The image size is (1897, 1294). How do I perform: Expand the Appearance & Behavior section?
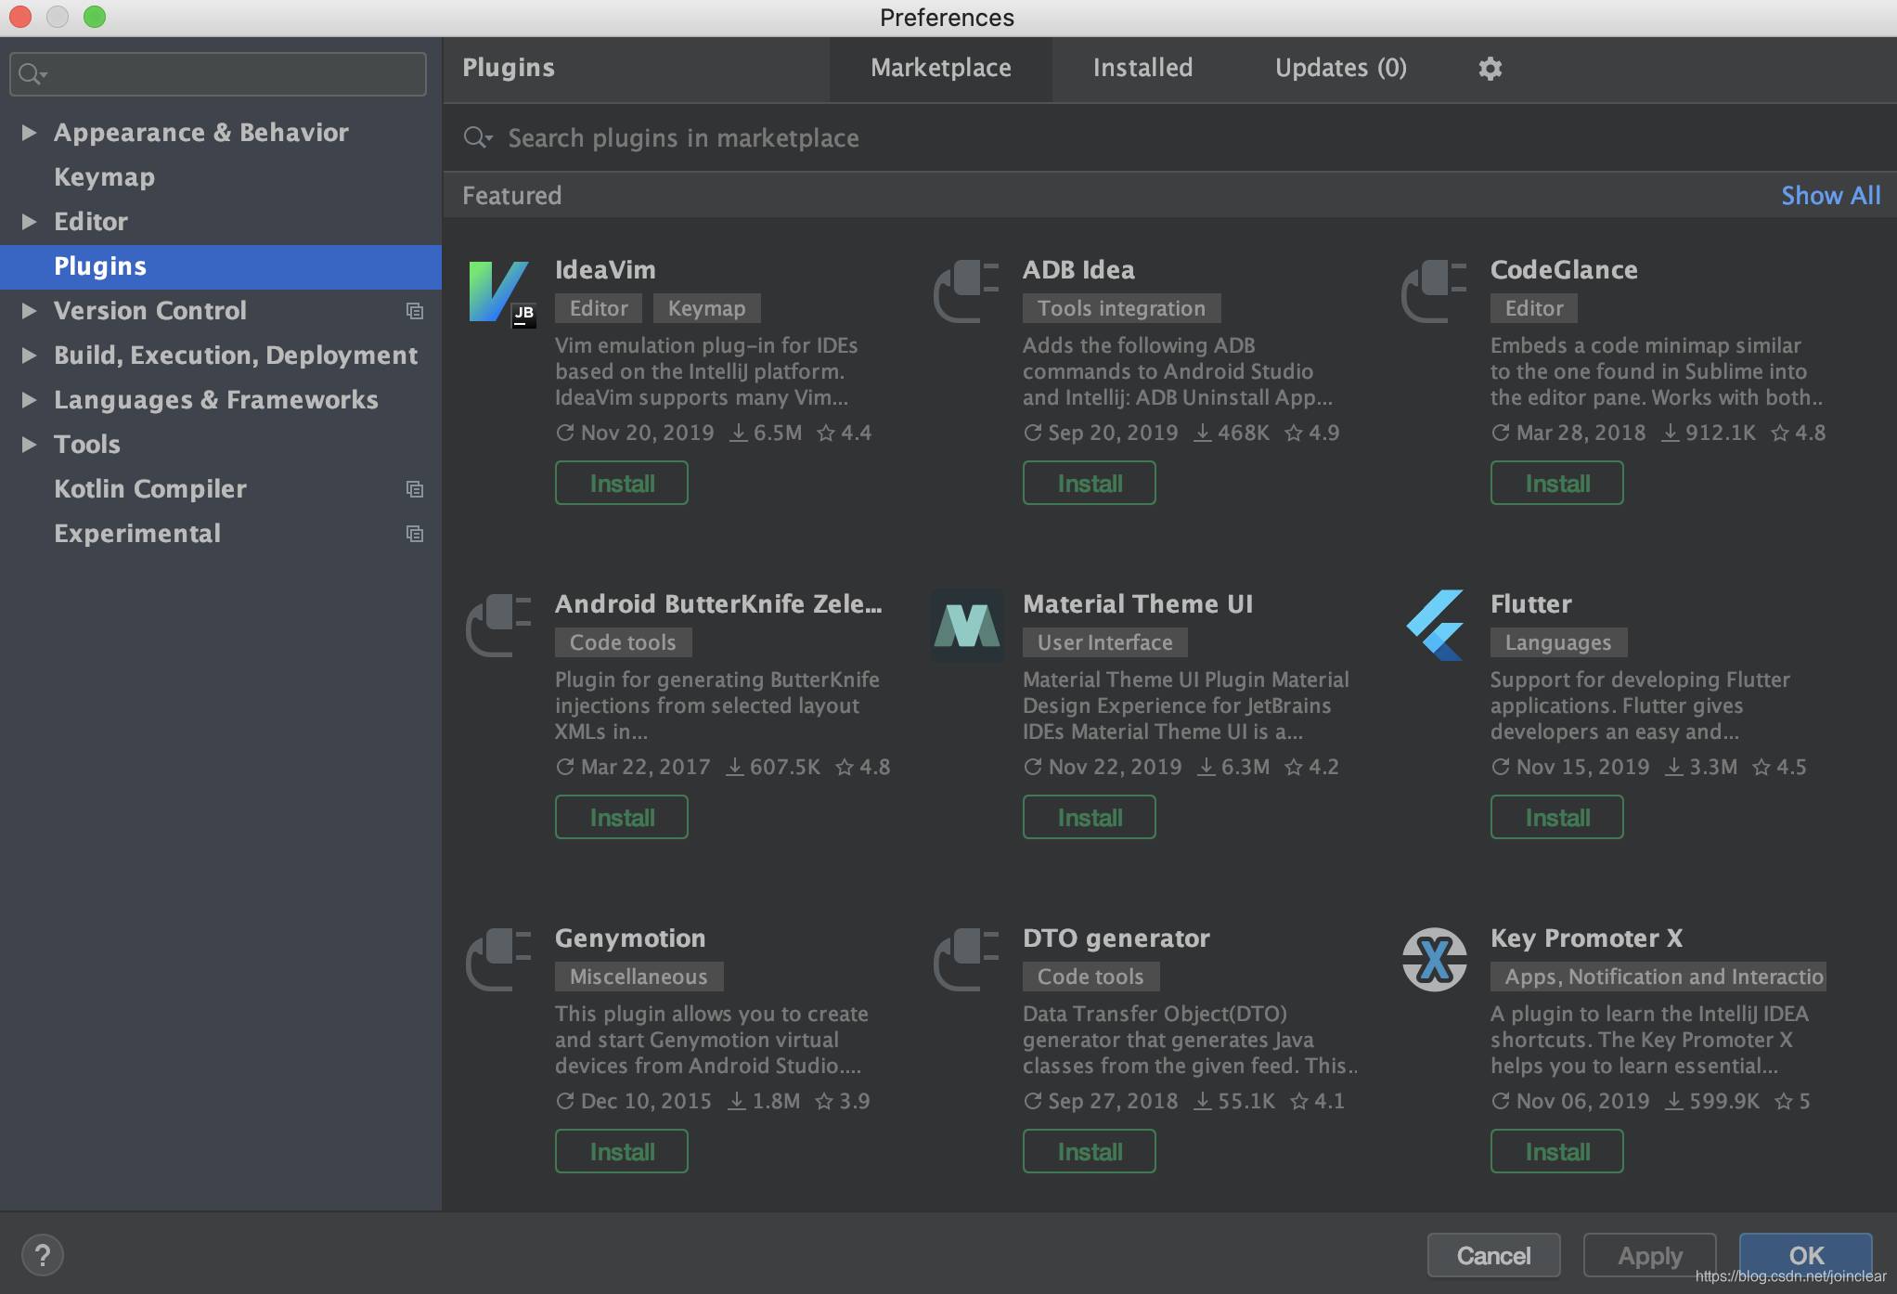click(29, 133)
